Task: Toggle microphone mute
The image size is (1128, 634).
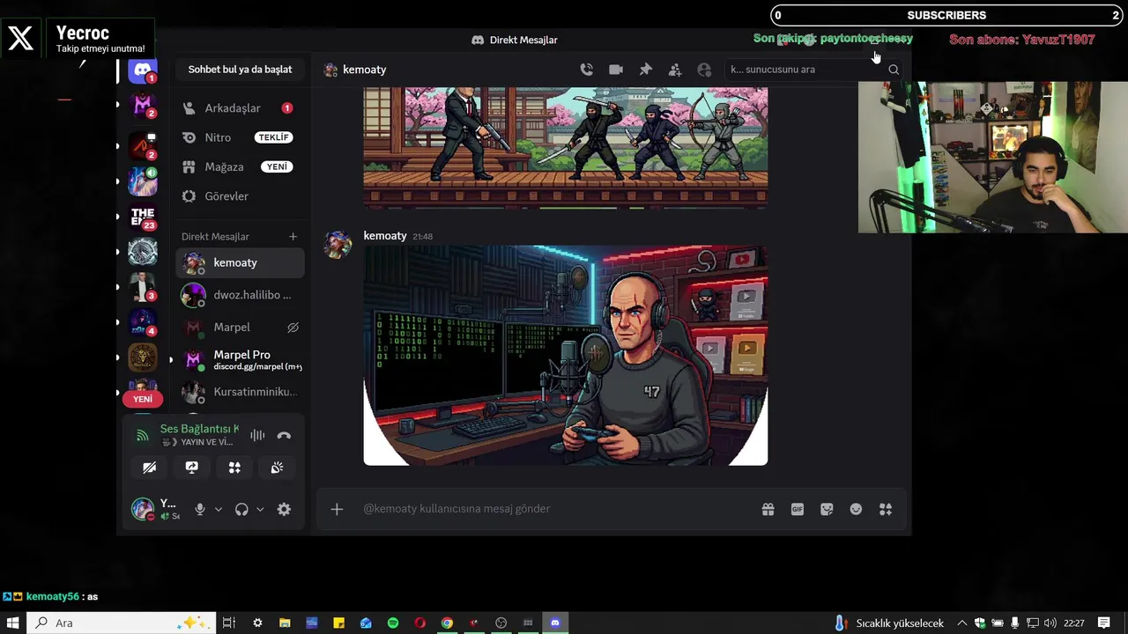Action: [x=200, y=509]
